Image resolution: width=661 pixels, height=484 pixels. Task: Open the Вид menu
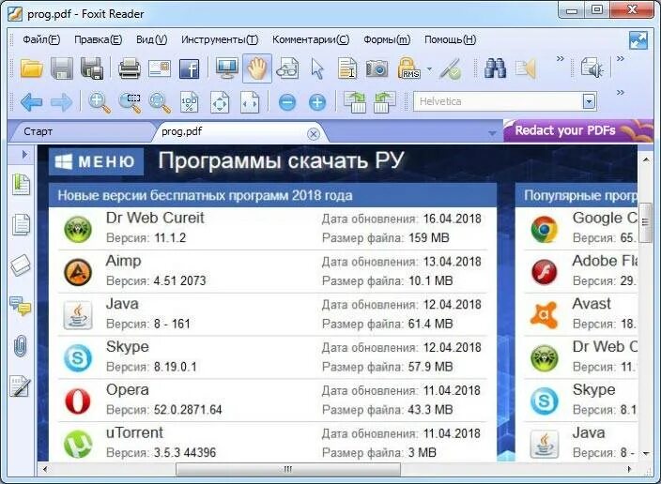(152, 39)
